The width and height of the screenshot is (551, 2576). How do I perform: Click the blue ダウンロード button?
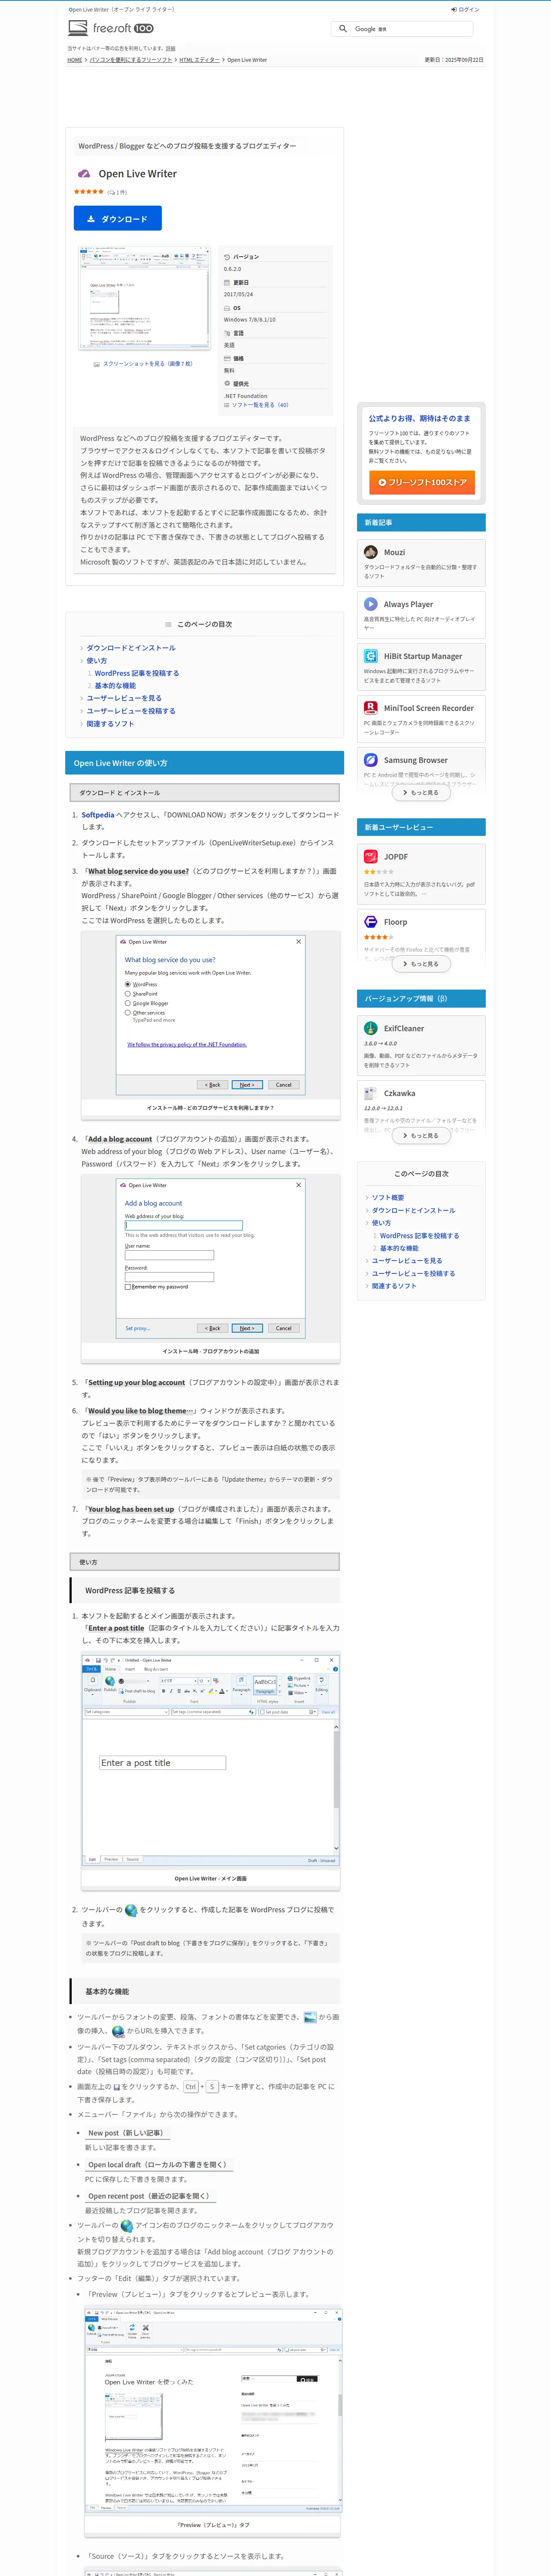[x=118, y=218]
